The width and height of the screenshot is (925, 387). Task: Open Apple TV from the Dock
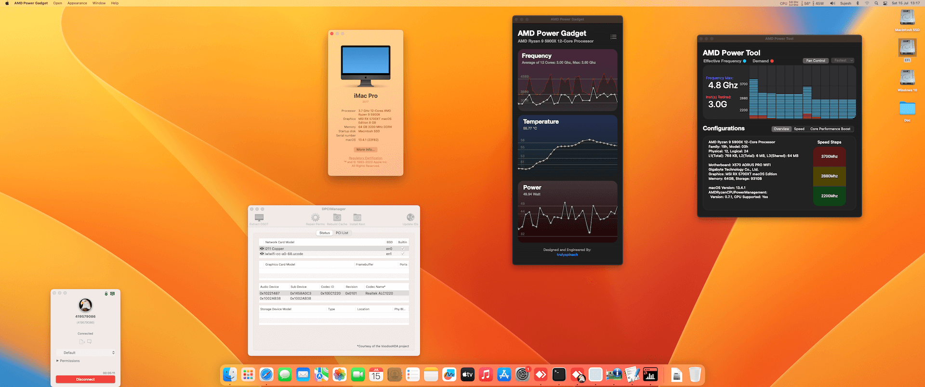468,374
